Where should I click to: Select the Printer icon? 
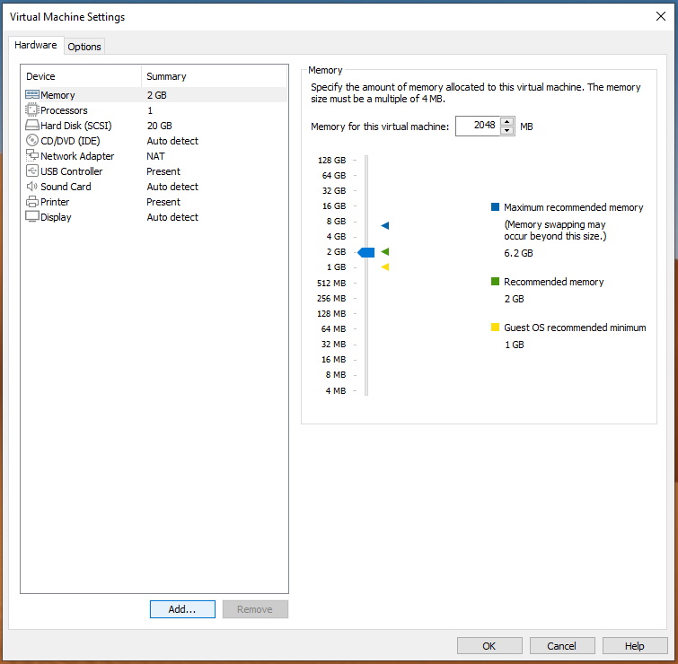[32, 201]
